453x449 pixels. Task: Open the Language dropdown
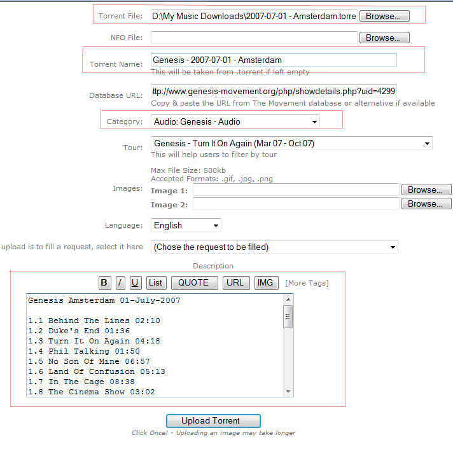[x=186, y=225]
